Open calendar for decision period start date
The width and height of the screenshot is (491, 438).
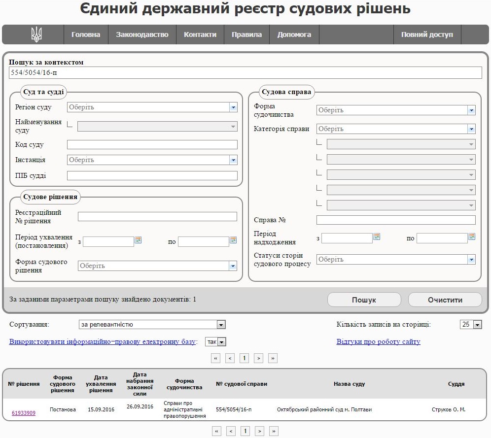[138, 240]
